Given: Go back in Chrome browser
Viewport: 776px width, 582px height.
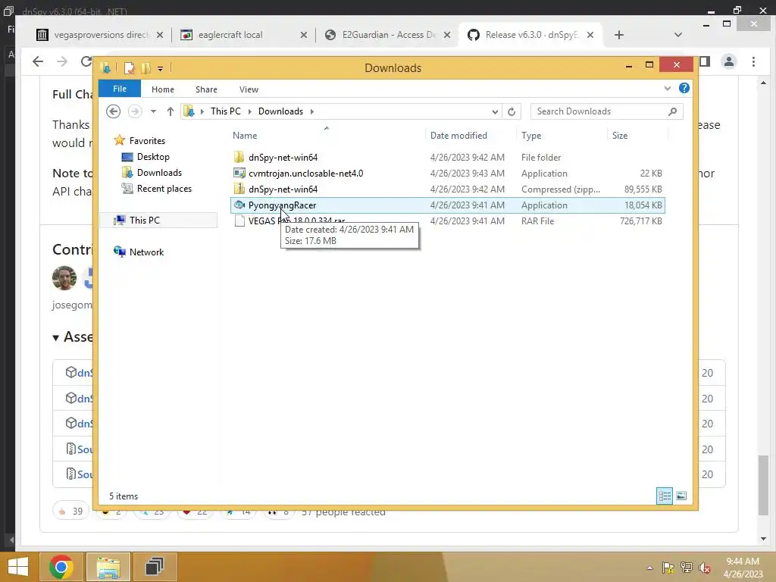Looking at the screenshot, I should click(x=38, y=61).
